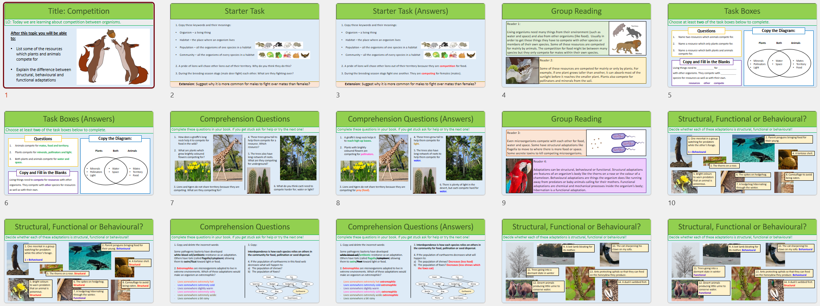
Task: Select the 'Task Boxes (Answers)' slide thumbnail
Action: click(79, 153)
